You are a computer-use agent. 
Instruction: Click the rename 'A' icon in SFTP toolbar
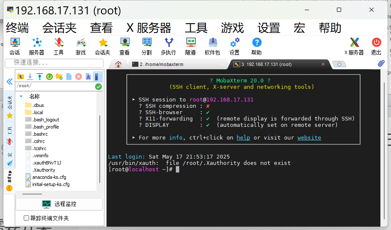(x=88, y=77)
